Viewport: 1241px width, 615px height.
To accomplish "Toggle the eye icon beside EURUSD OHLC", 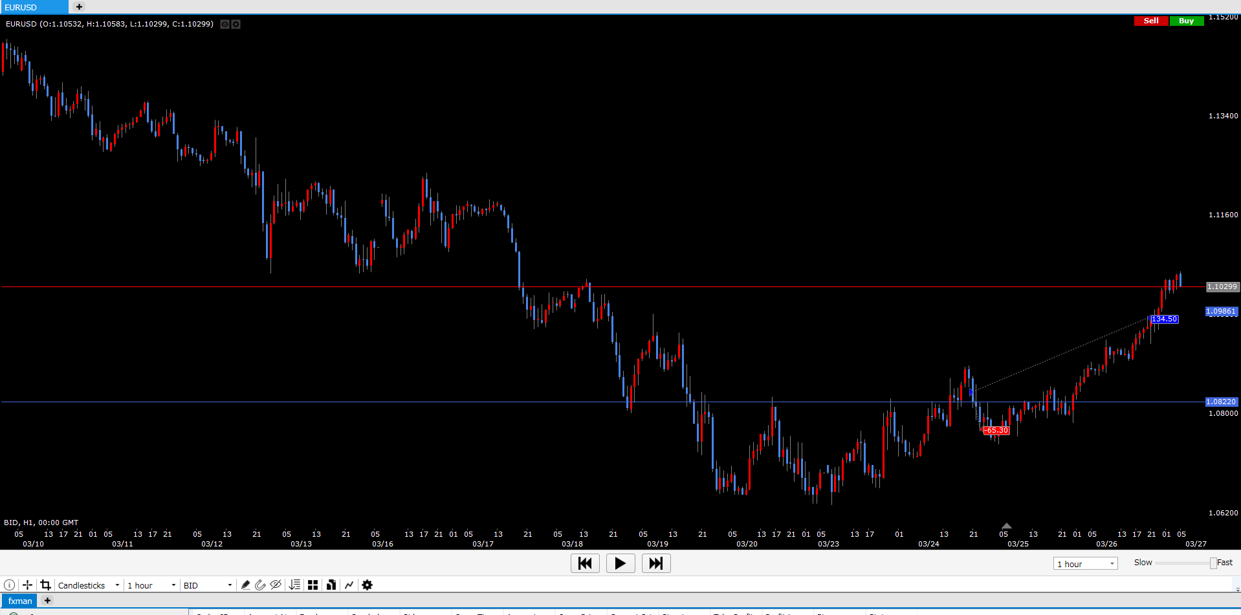I will pos(225,25).
